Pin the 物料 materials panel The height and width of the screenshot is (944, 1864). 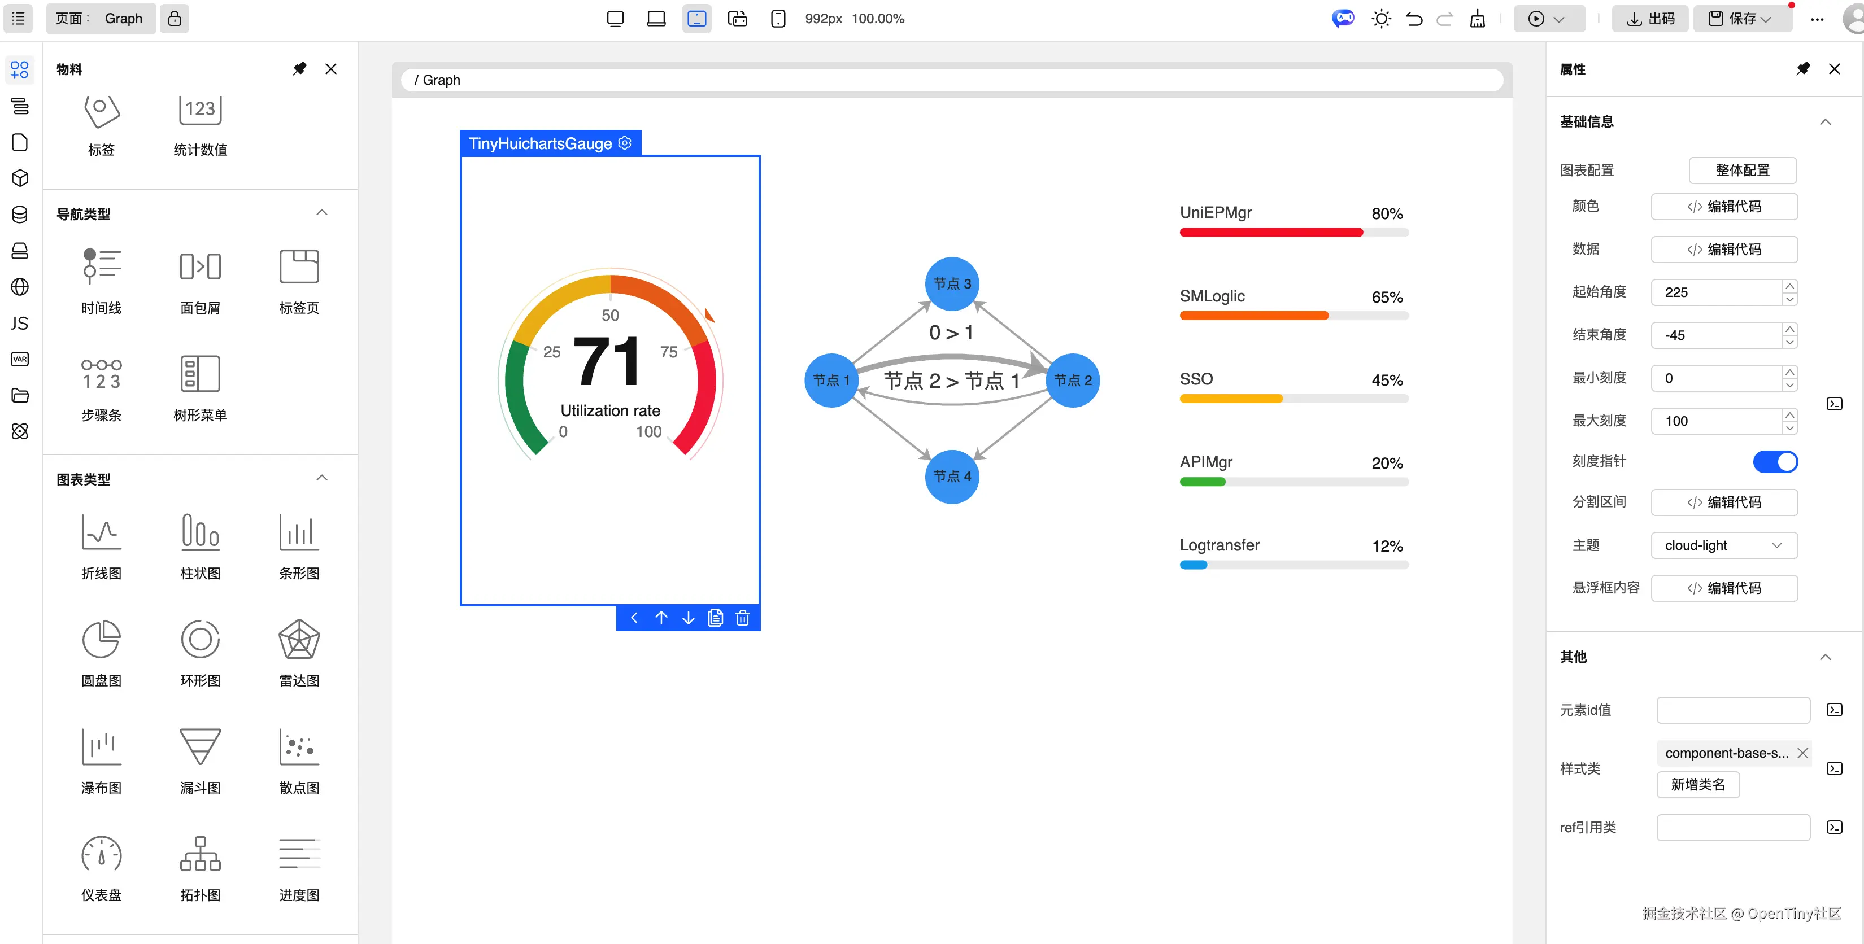pos(299,69)
